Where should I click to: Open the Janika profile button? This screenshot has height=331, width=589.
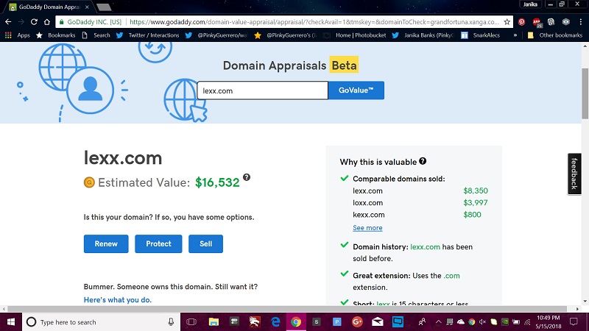coord(530,4)
